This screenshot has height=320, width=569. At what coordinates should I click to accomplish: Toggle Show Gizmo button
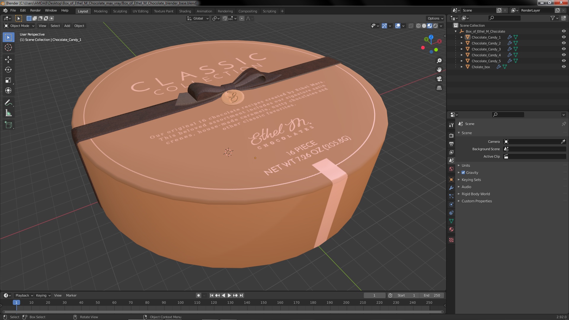[x=384, y=26]
